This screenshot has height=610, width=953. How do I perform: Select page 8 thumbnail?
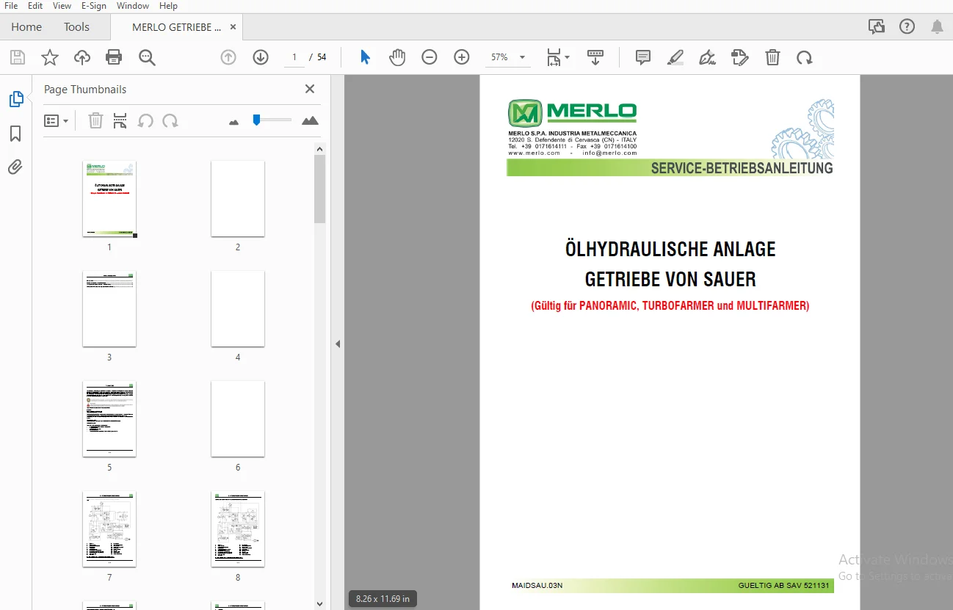point(238,529)
